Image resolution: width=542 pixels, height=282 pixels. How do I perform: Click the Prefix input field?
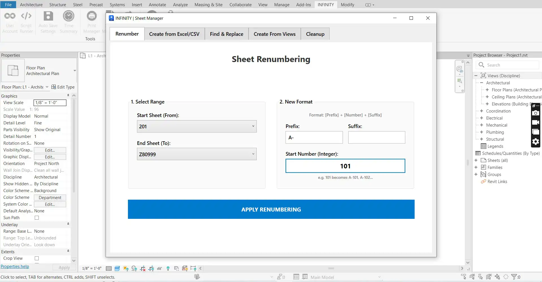(314, 137)
